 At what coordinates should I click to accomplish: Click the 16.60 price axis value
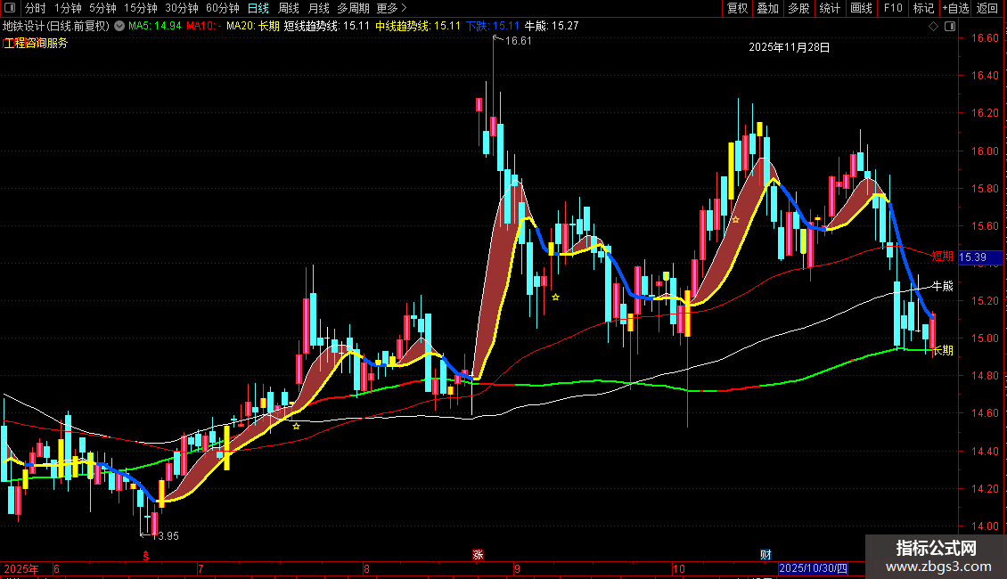point(985,38)
